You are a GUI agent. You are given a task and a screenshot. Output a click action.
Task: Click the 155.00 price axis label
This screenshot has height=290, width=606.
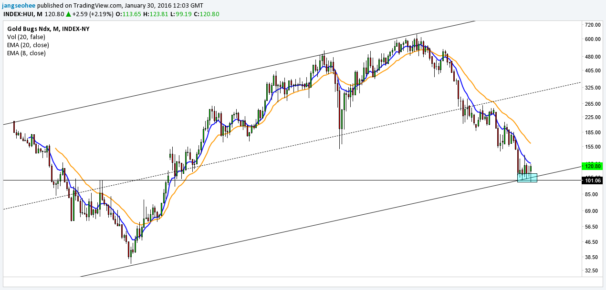[592, 147]
